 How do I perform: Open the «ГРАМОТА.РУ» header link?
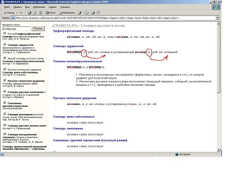66,26
